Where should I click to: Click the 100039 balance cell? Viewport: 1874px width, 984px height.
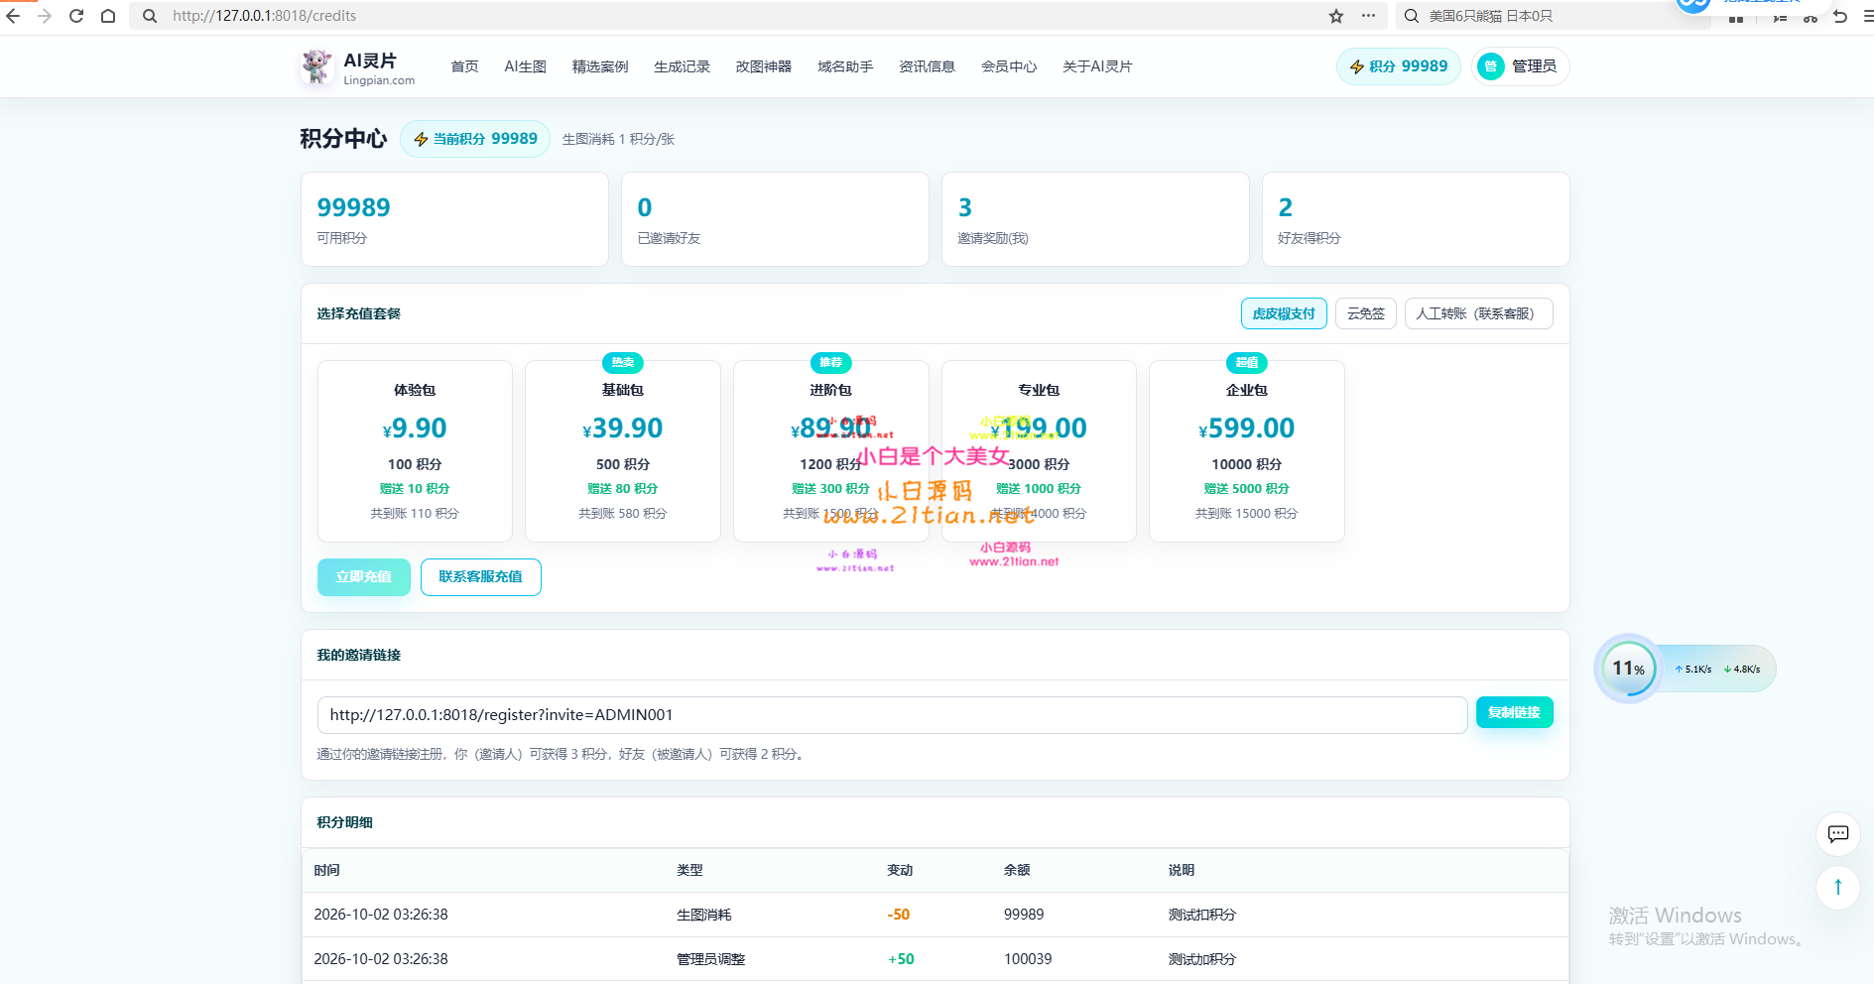tap(1028, 959)
